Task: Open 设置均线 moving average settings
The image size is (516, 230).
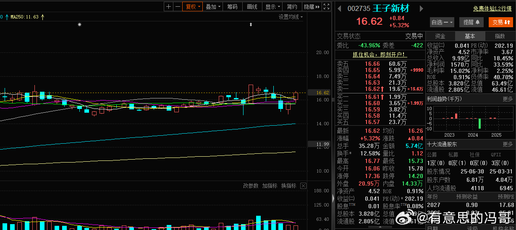Action: point(291,17)
